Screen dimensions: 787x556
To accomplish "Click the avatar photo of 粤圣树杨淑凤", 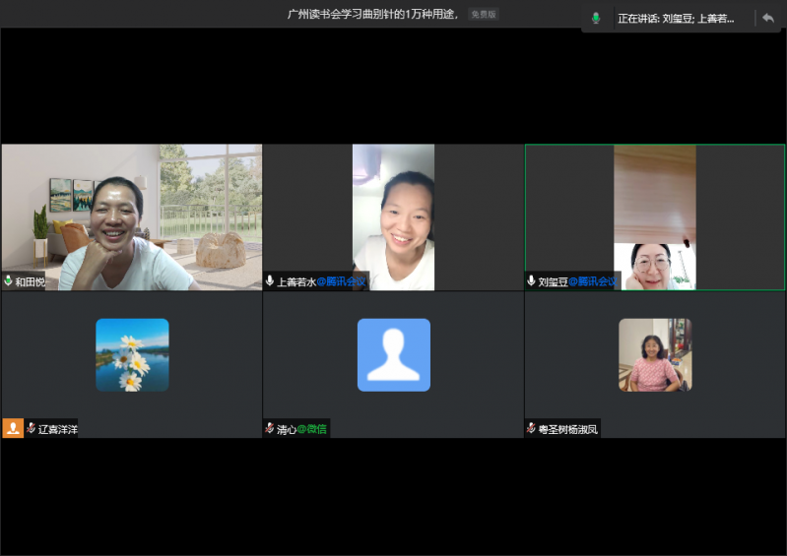I will 654,354.
